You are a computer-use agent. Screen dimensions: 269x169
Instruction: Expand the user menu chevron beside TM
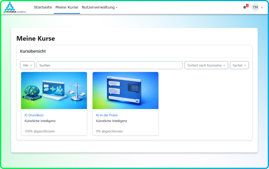(x=262, y=7)
